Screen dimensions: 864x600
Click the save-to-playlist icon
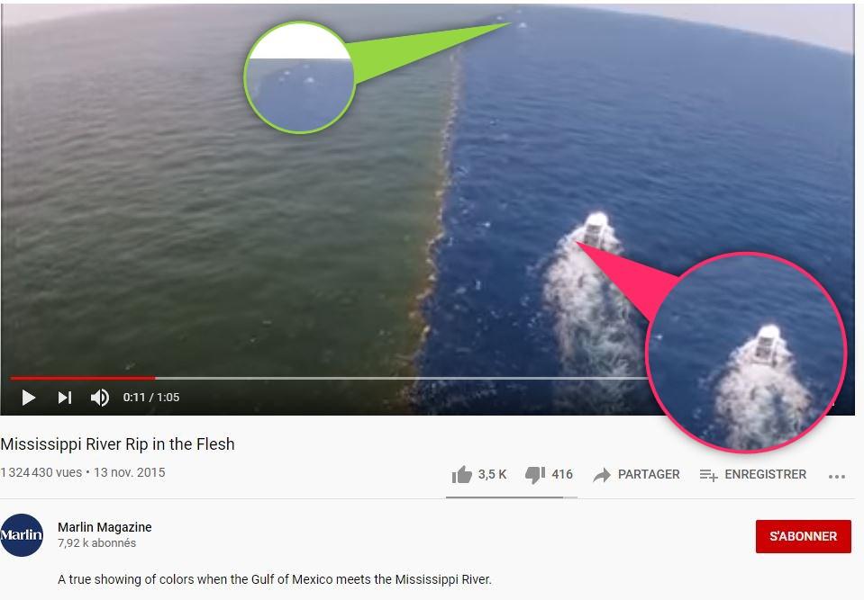pos(709,475)
